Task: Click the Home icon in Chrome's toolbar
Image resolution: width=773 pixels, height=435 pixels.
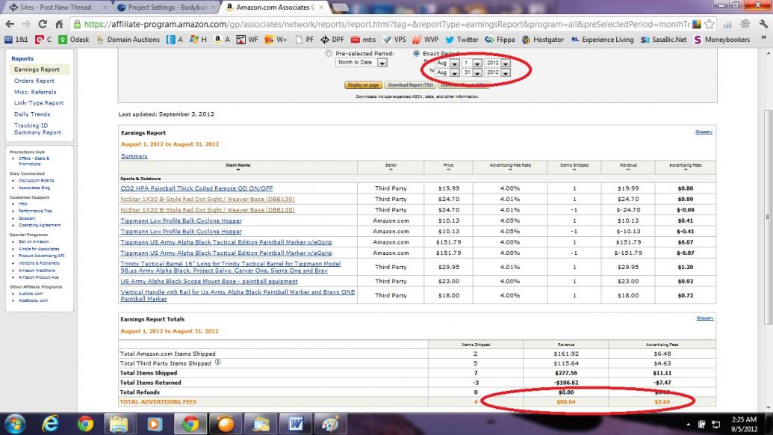Action: 59,24
